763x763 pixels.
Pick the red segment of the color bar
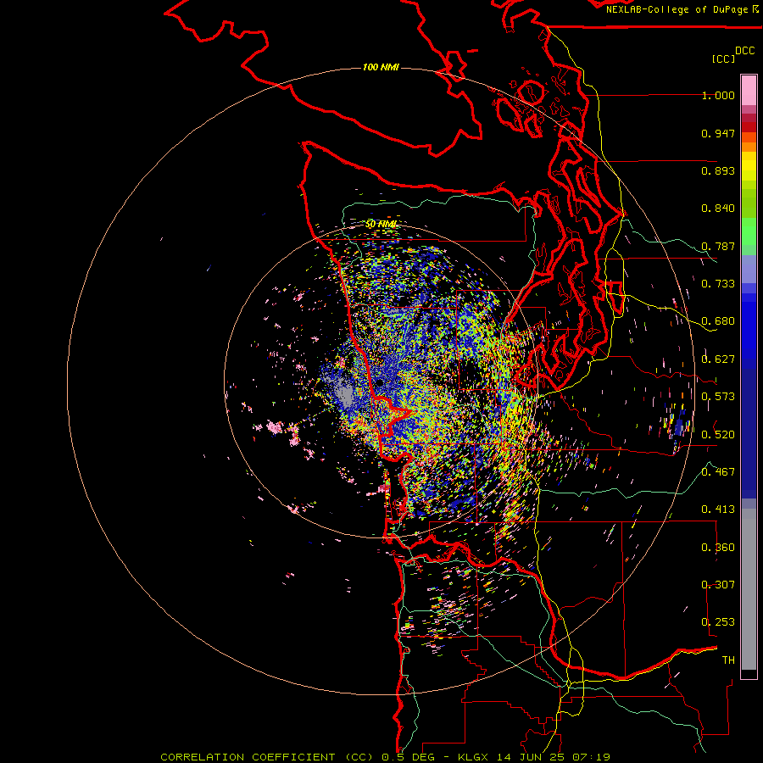(749, 127)
